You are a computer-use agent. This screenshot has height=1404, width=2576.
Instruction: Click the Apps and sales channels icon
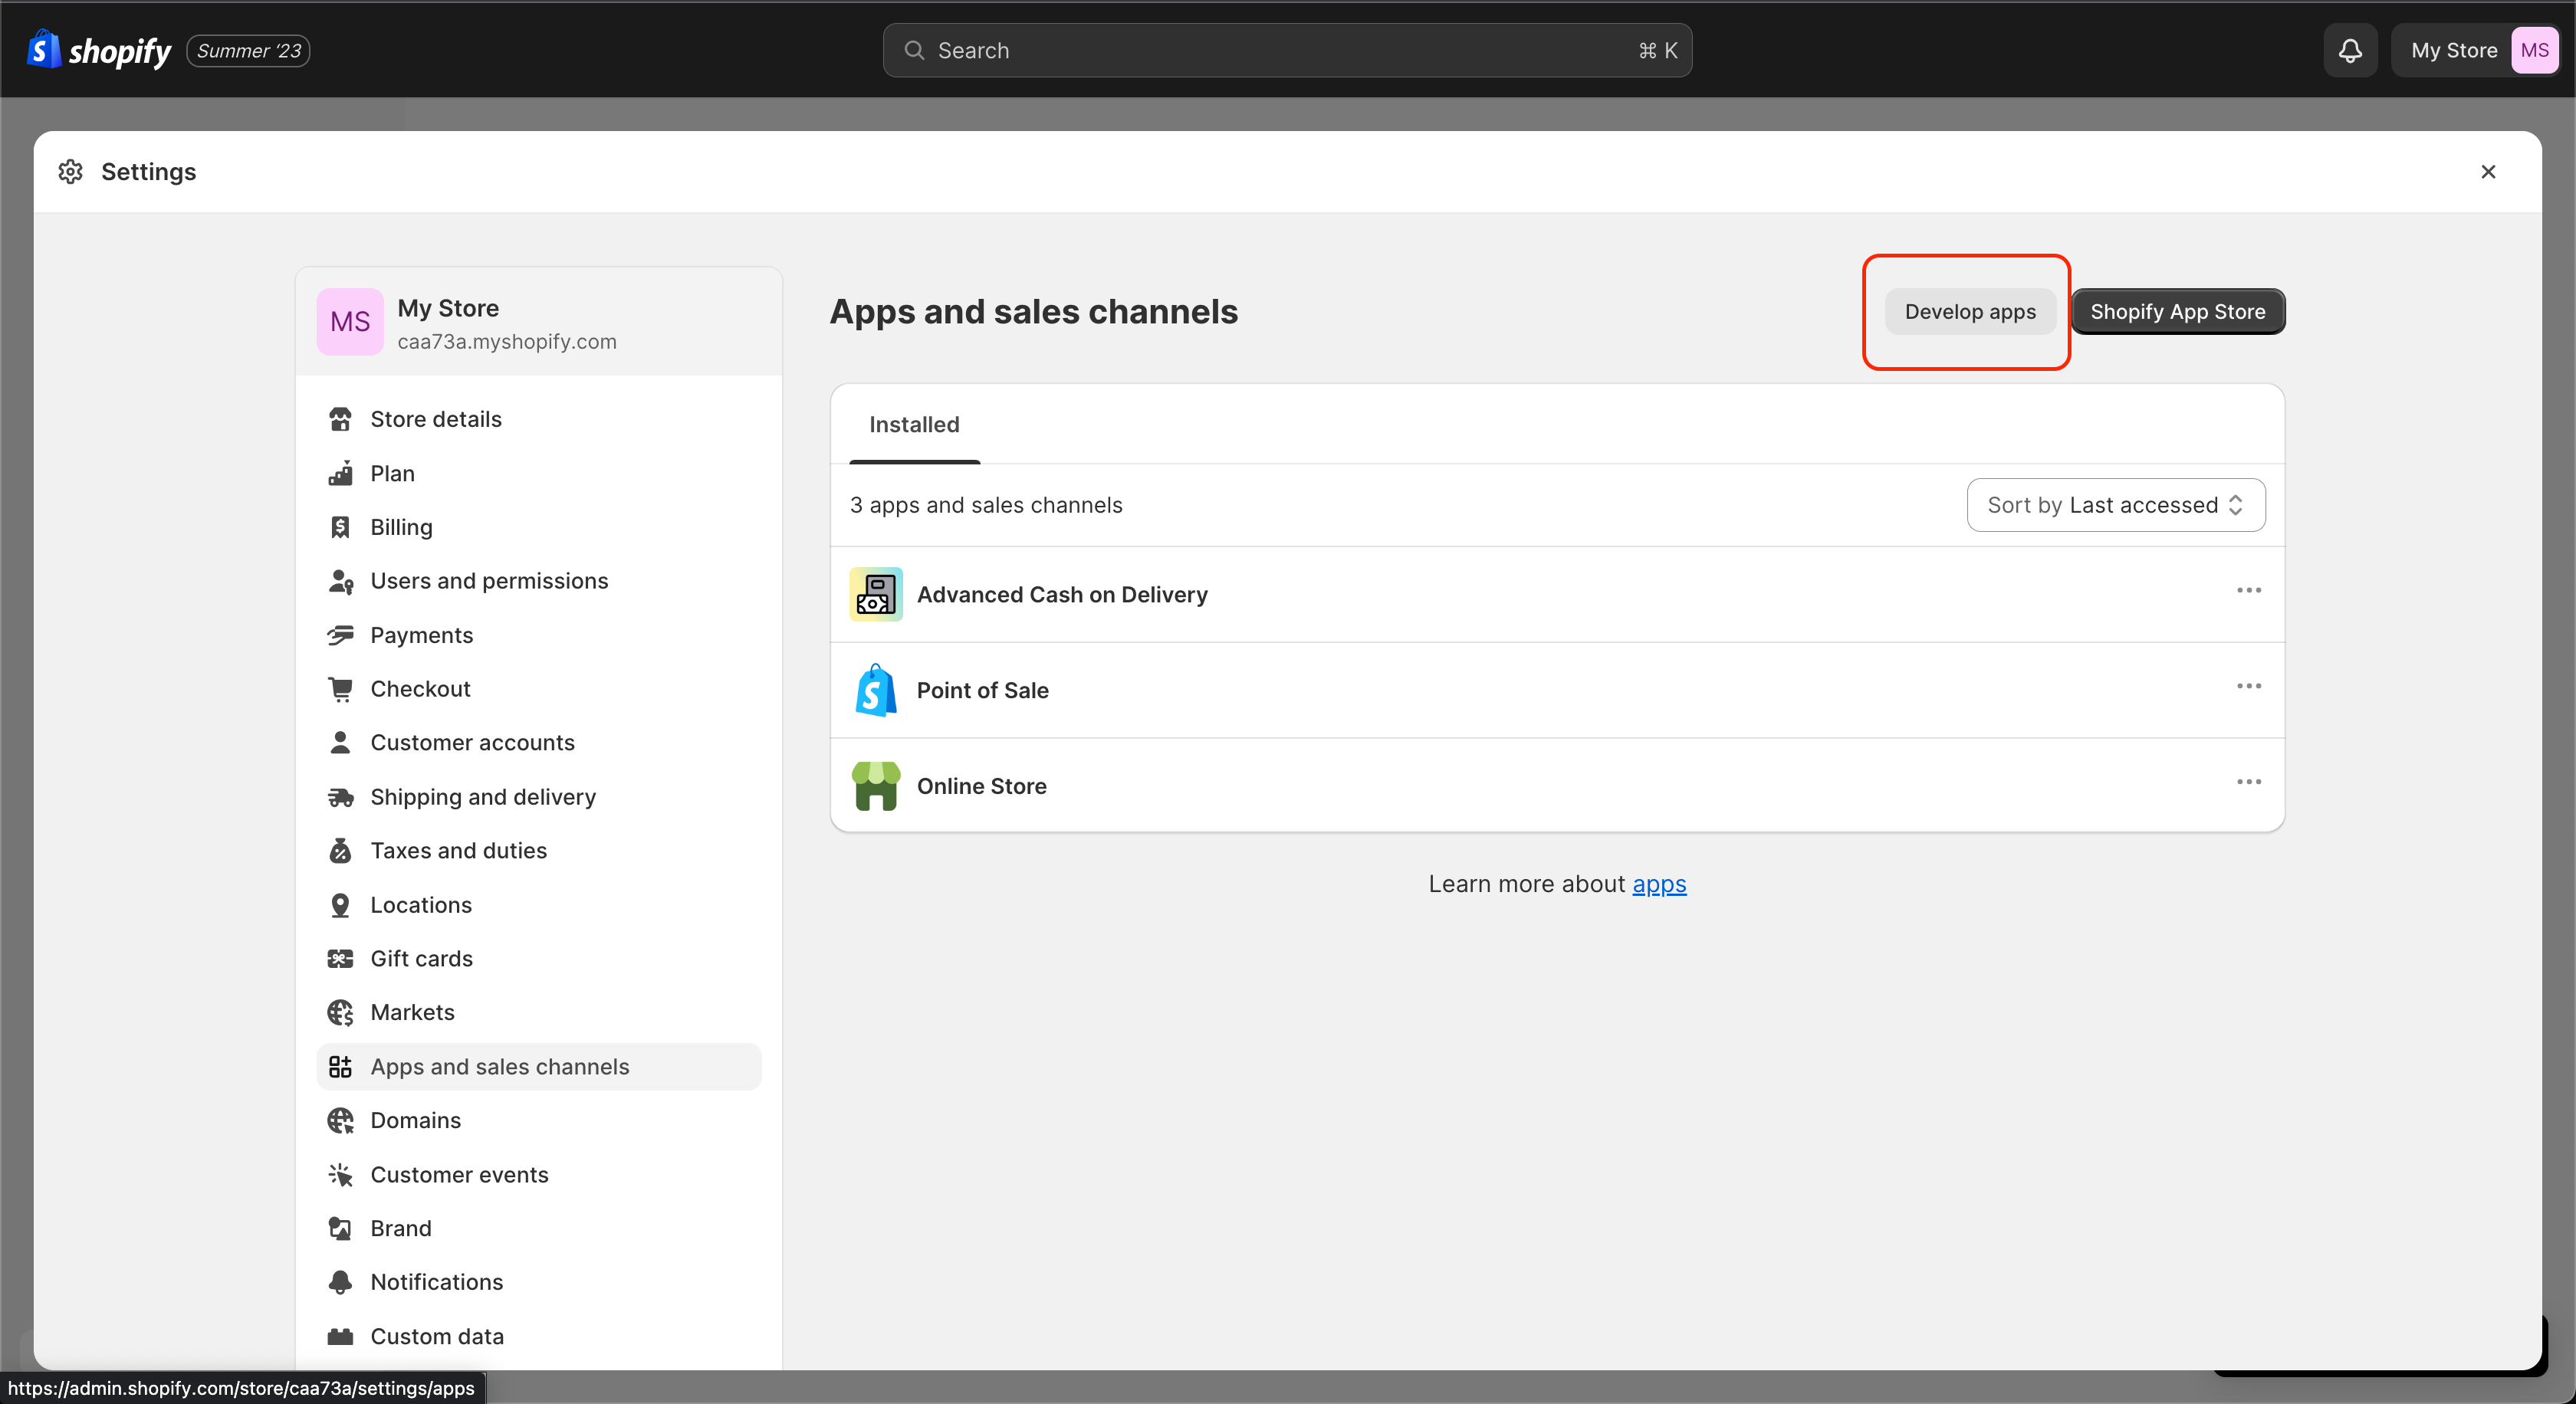tap(342, 1065)
